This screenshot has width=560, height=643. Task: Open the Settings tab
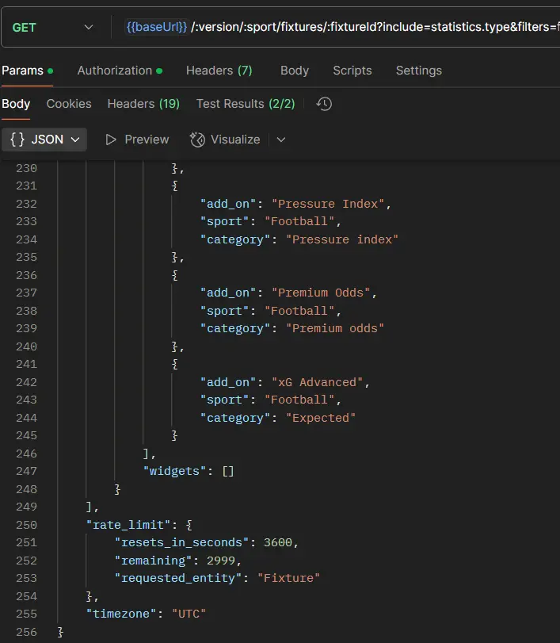coord(419,71)
